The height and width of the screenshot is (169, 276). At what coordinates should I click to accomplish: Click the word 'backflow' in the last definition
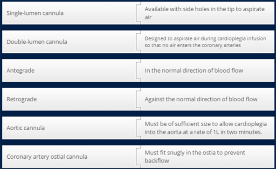pos(157,161)
